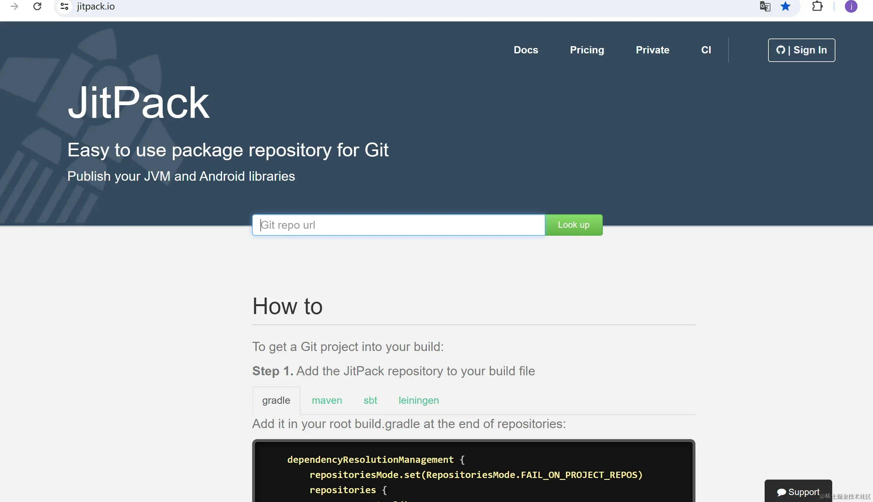
Task: Click the green Look up button
Action: pyautogui.click(x=573, y=225)
